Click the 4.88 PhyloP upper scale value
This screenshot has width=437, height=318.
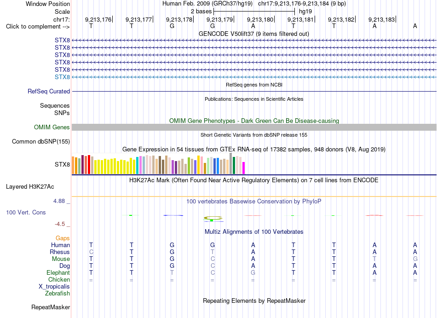(59, 201)
